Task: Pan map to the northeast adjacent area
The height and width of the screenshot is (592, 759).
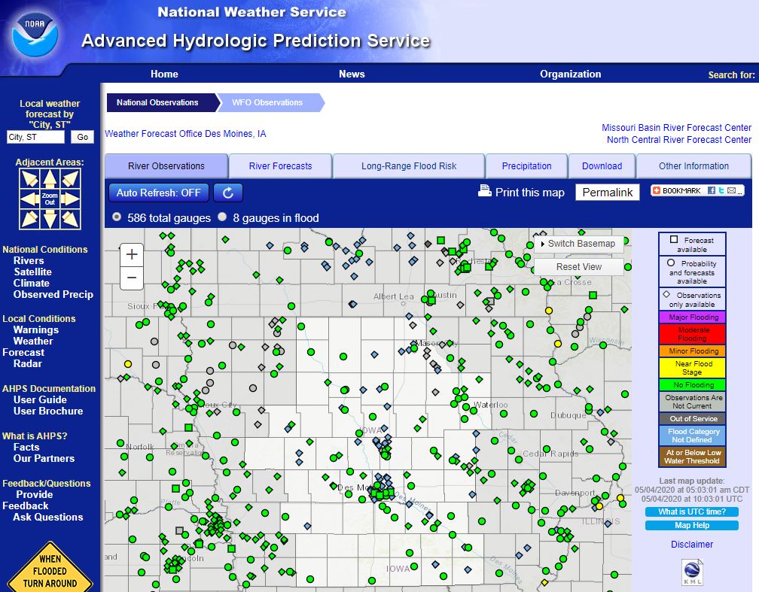Action: pos(70,178)
